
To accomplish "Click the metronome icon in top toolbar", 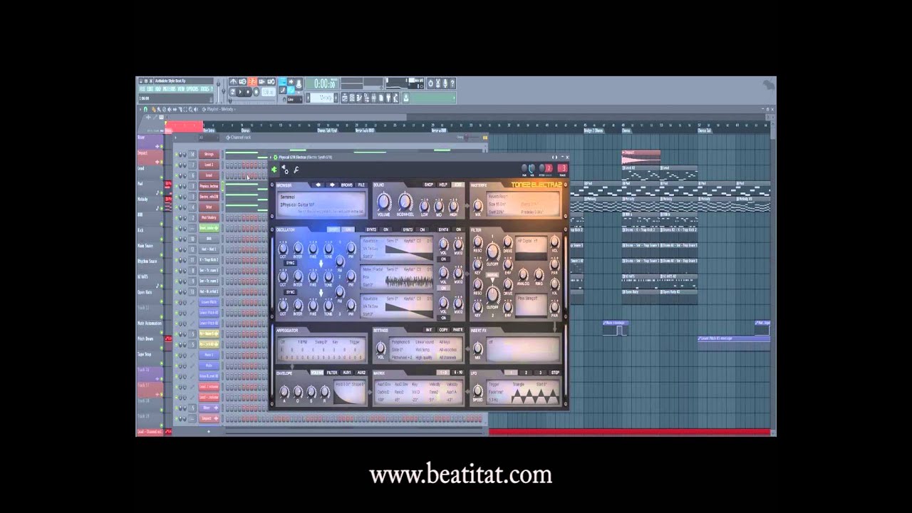I will click(x=233, y=81).
